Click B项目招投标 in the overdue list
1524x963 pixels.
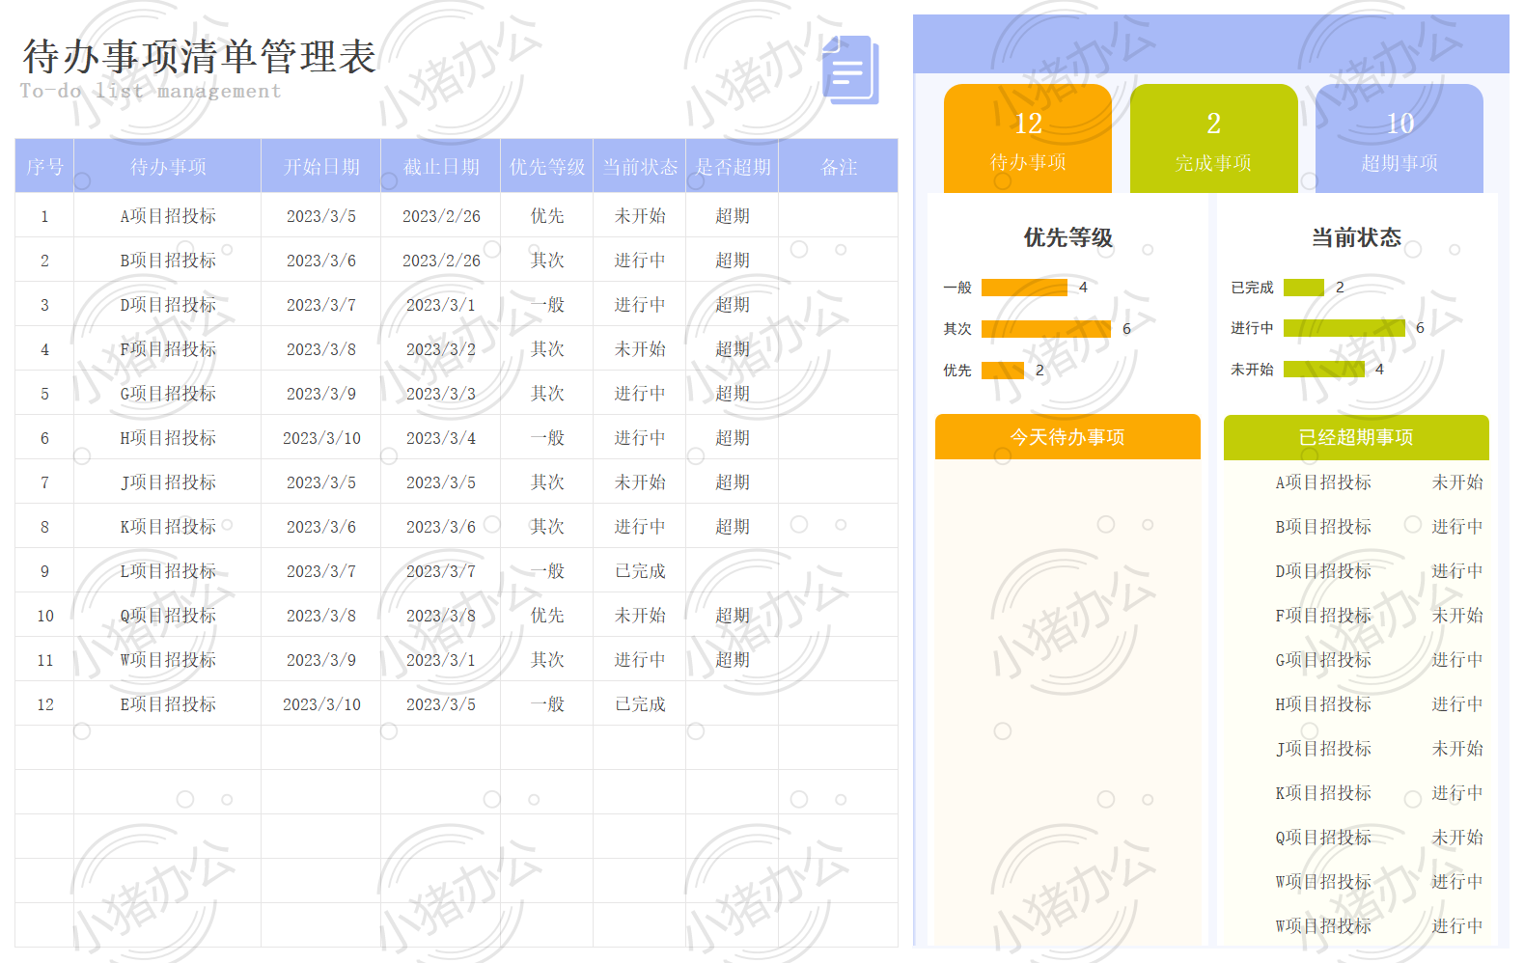[x=1323, y=527]
